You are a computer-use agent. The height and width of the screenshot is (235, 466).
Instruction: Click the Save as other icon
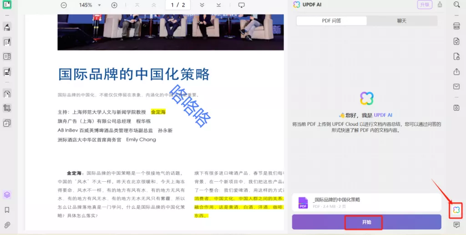point(456,107)
